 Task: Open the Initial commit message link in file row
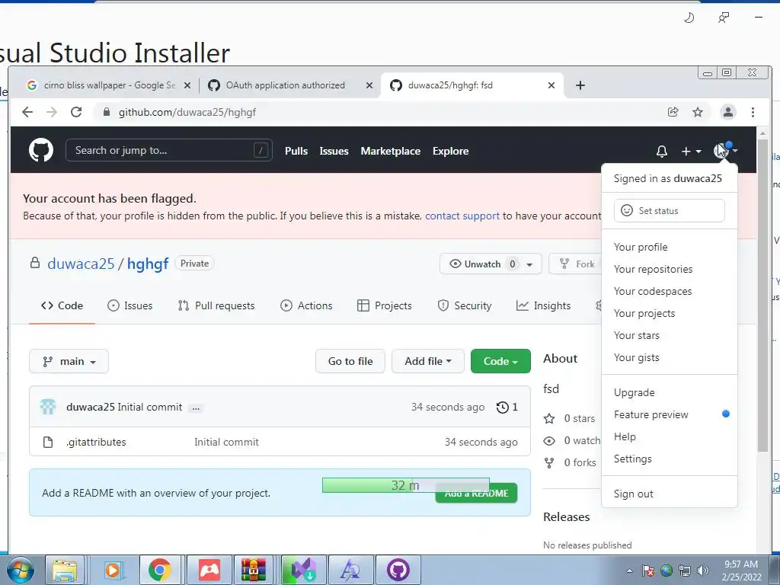(226, 443)
